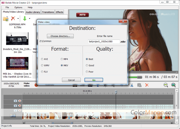Select the scissors cut tool
Screen dimensions: 180x129
click(131, 85)
